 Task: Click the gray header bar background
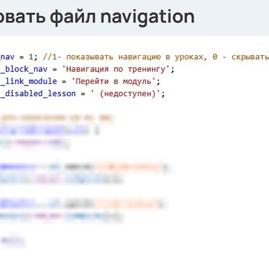coord(231,17)
